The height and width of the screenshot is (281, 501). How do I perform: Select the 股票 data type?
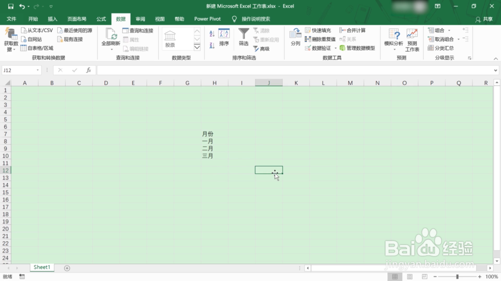click(170, 38)
